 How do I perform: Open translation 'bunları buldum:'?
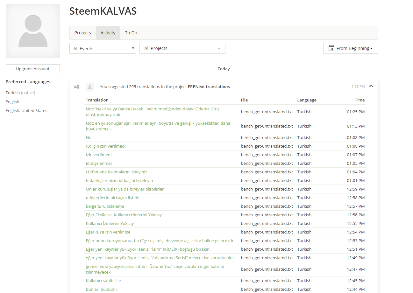[101, 289]
